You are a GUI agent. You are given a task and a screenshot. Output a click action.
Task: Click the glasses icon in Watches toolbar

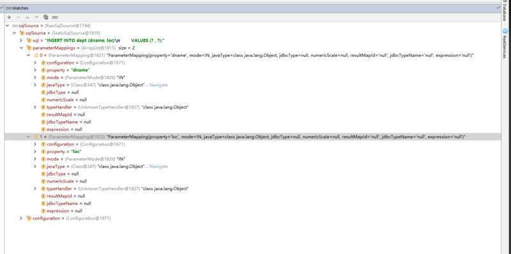coord(55,17)
